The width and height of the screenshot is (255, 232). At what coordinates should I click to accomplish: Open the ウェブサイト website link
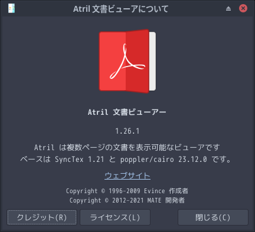pyautogui.click(x=127, y=175)
